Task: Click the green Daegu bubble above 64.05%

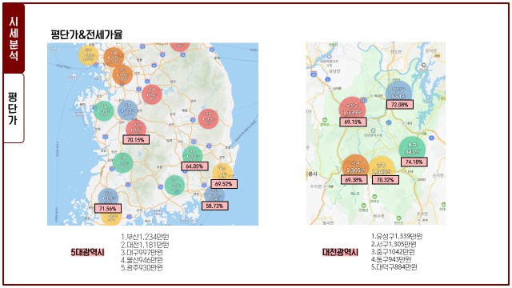Action: pyautogui.click(x=192, y=154)
